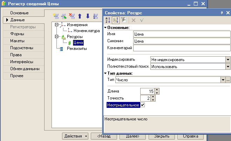Click the Add item toolbar icon
This screenshot has height=141, width=231.
click(x=56, y=16)
